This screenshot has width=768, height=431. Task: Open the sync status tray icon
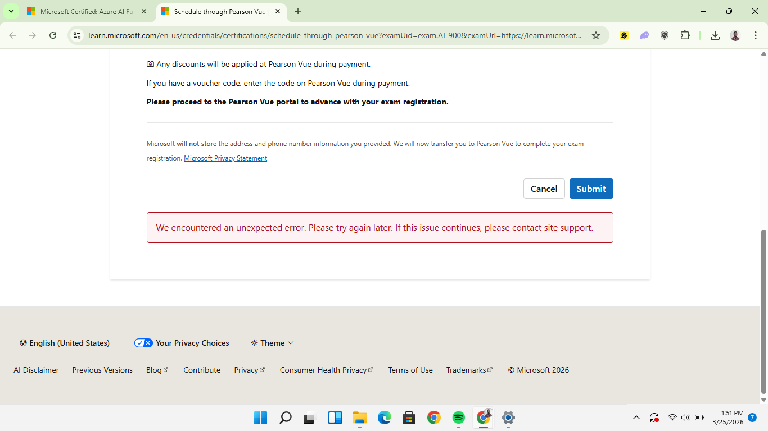pos(654,418)
